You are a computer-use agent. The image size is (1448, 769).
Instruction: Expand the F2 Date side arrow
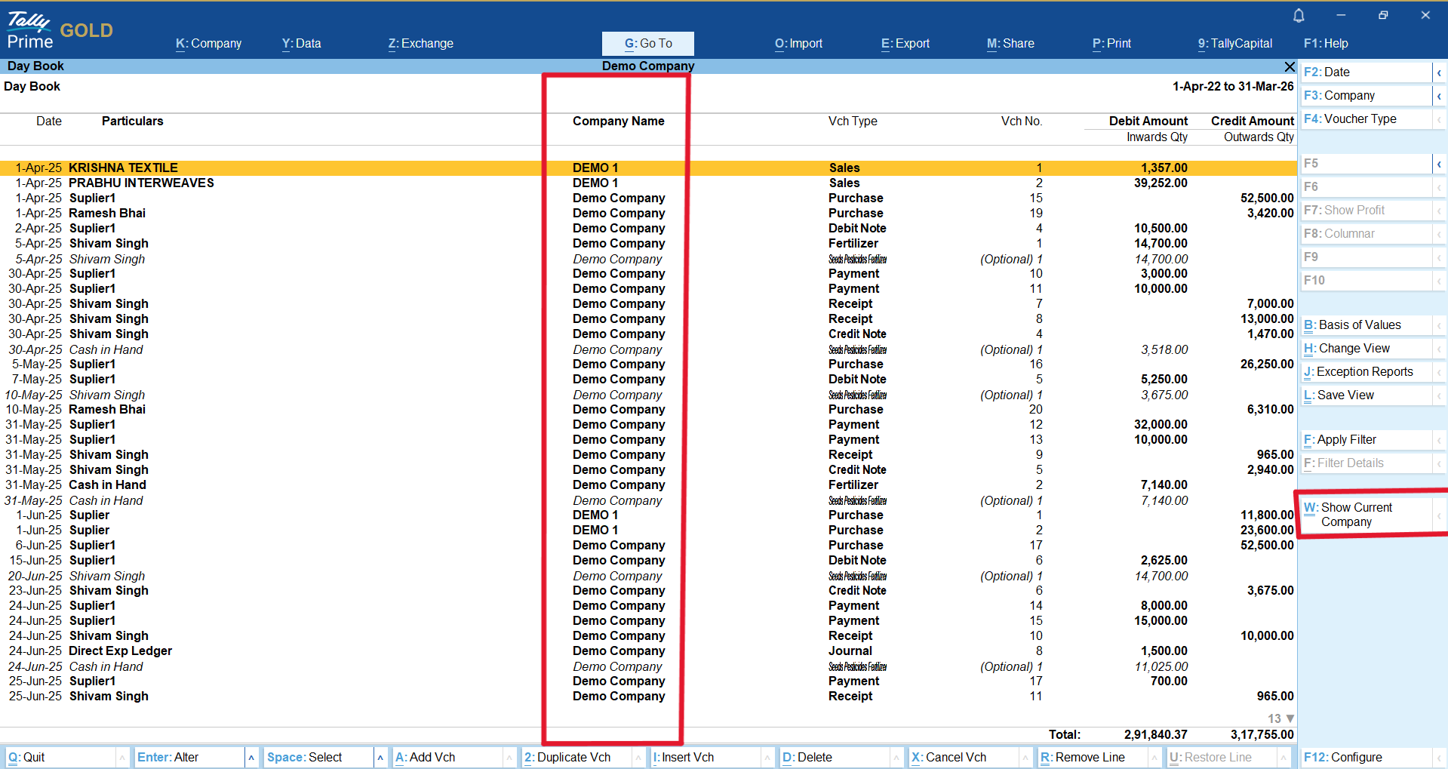pos(1439,72)
